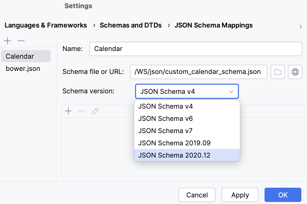Select JSON Schema v6 option

(x=165, y=119)
